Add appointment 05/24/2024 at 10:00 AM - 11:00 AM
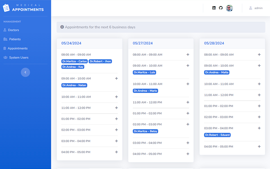 click(116, 97)
